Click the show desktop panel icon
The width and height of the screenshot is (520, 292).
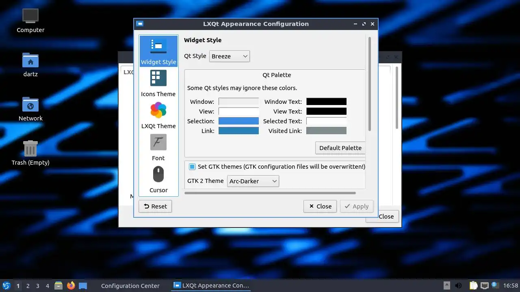coord(83,286)
